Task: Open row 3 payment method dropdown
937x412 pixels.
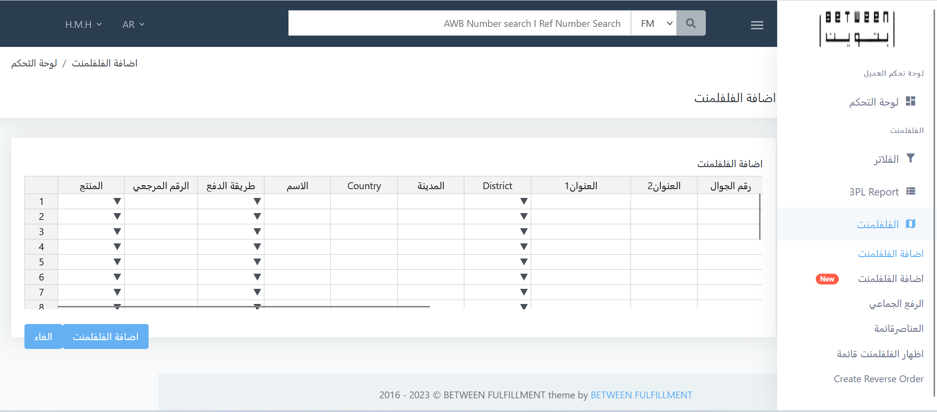Action: [x=257, y=232]
